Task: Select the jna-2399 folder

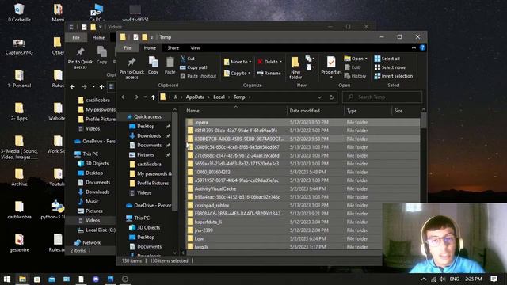Action: tap(303, 230)
